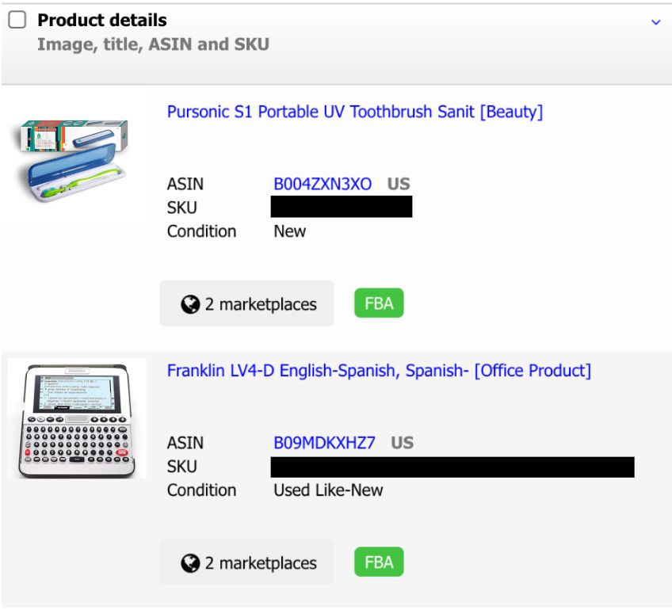Click the globe icon on the Franklin row
This screenshot has height=610, width=672.
coord(190,563)
